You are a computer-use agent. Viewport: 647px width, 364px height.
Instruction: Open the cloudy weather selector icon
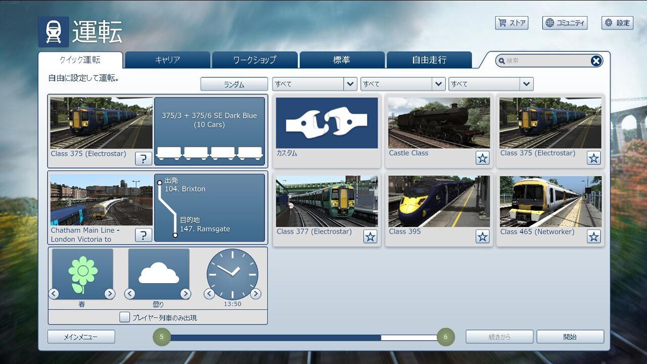(158, 273)
